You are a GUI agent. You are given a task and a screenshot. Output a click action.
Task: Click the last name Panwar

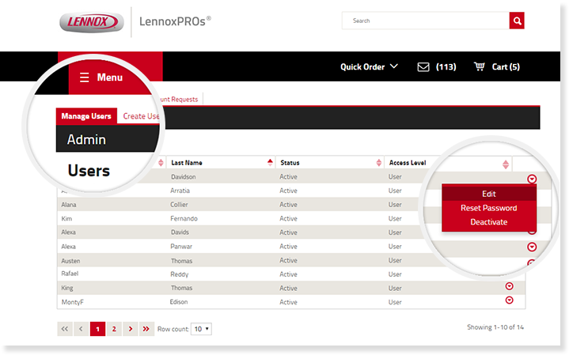coord(181,246)
